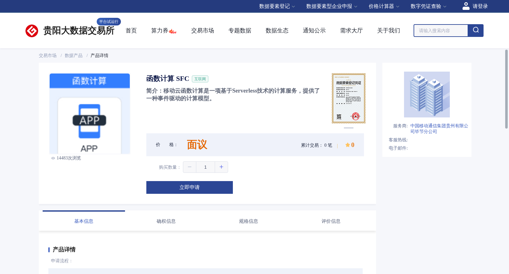Click the 立即申请 button
The image size is (509, 274).
point(190,187)
